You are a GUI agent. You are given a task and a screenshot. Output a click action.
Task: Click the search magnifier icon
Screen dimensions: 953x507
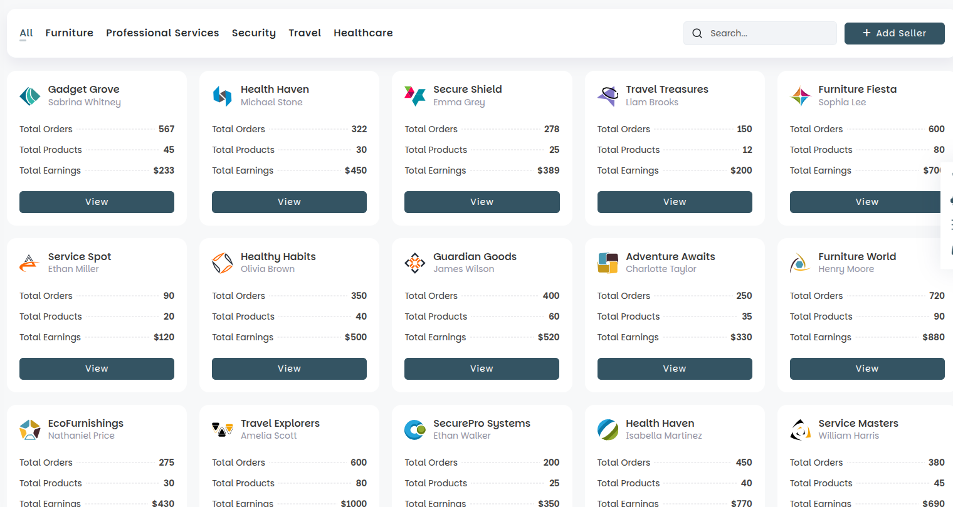(x=697, y=33)
